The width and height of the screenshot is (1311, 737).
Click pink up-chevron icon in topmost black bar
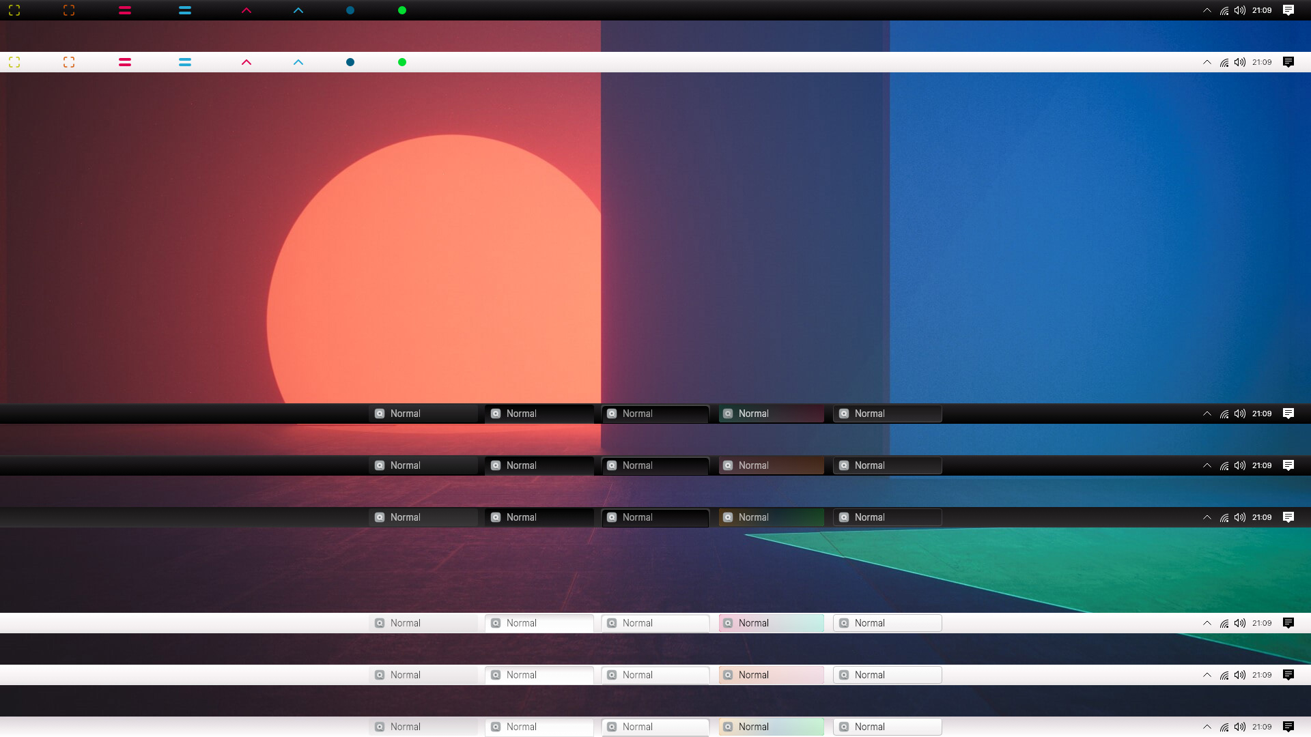[x=246, y=10]
